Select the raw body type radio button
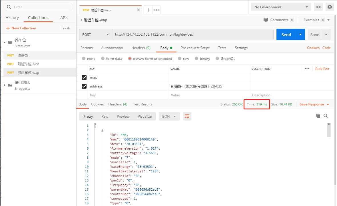 [x=180, y=59]
